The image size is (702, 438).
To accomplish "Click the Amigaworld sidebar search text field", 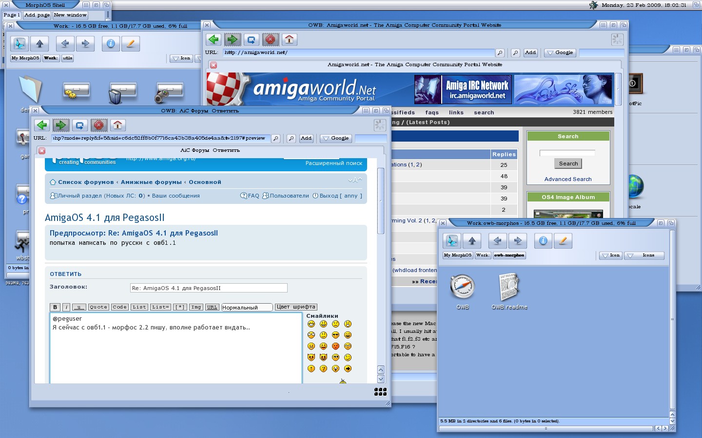I will point(567,153).
